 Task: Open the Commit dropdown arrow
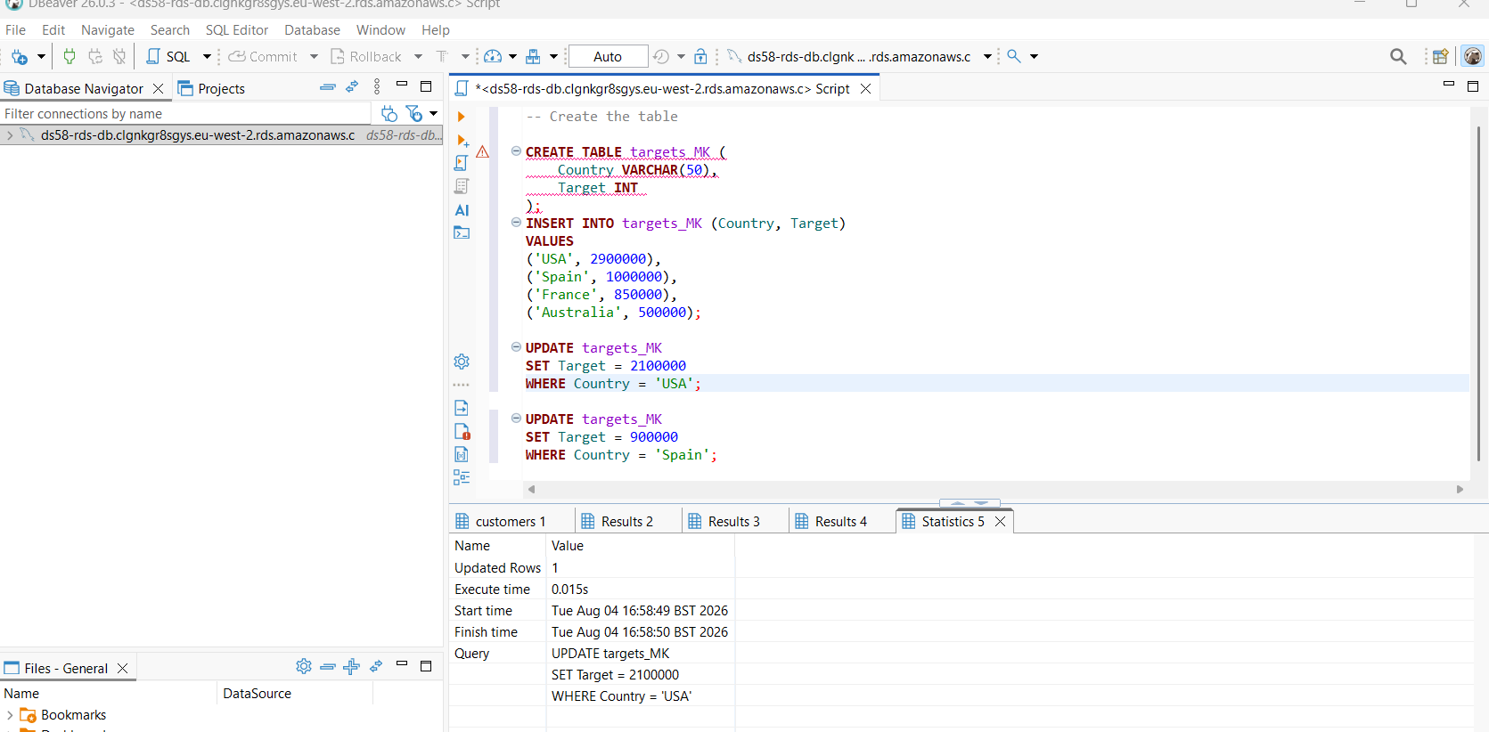click(314, 56)
